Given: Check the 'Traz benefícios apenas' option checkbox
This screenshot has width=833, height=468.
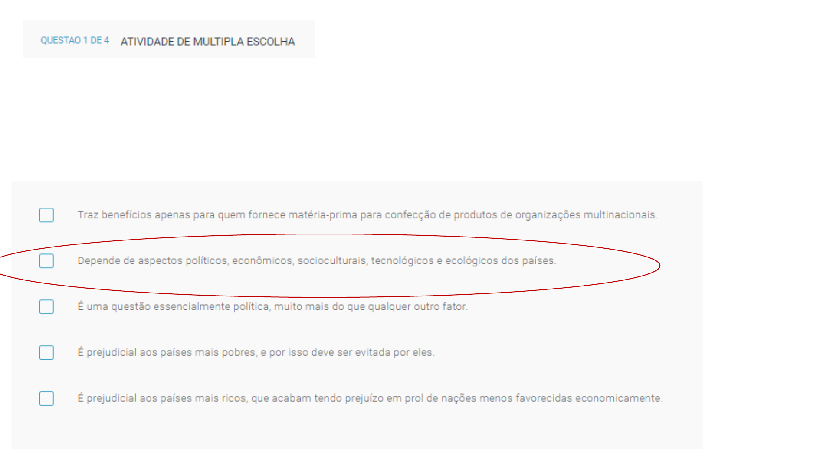Looking at the screenshot, I should pyautogui.click(x=46, y=215).
